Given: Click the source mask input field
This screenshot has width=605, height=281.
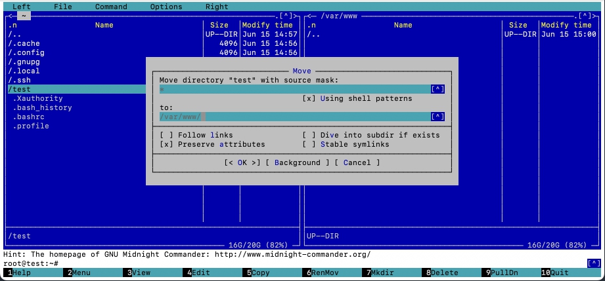Looking at the screenshot, I should 295,89.
